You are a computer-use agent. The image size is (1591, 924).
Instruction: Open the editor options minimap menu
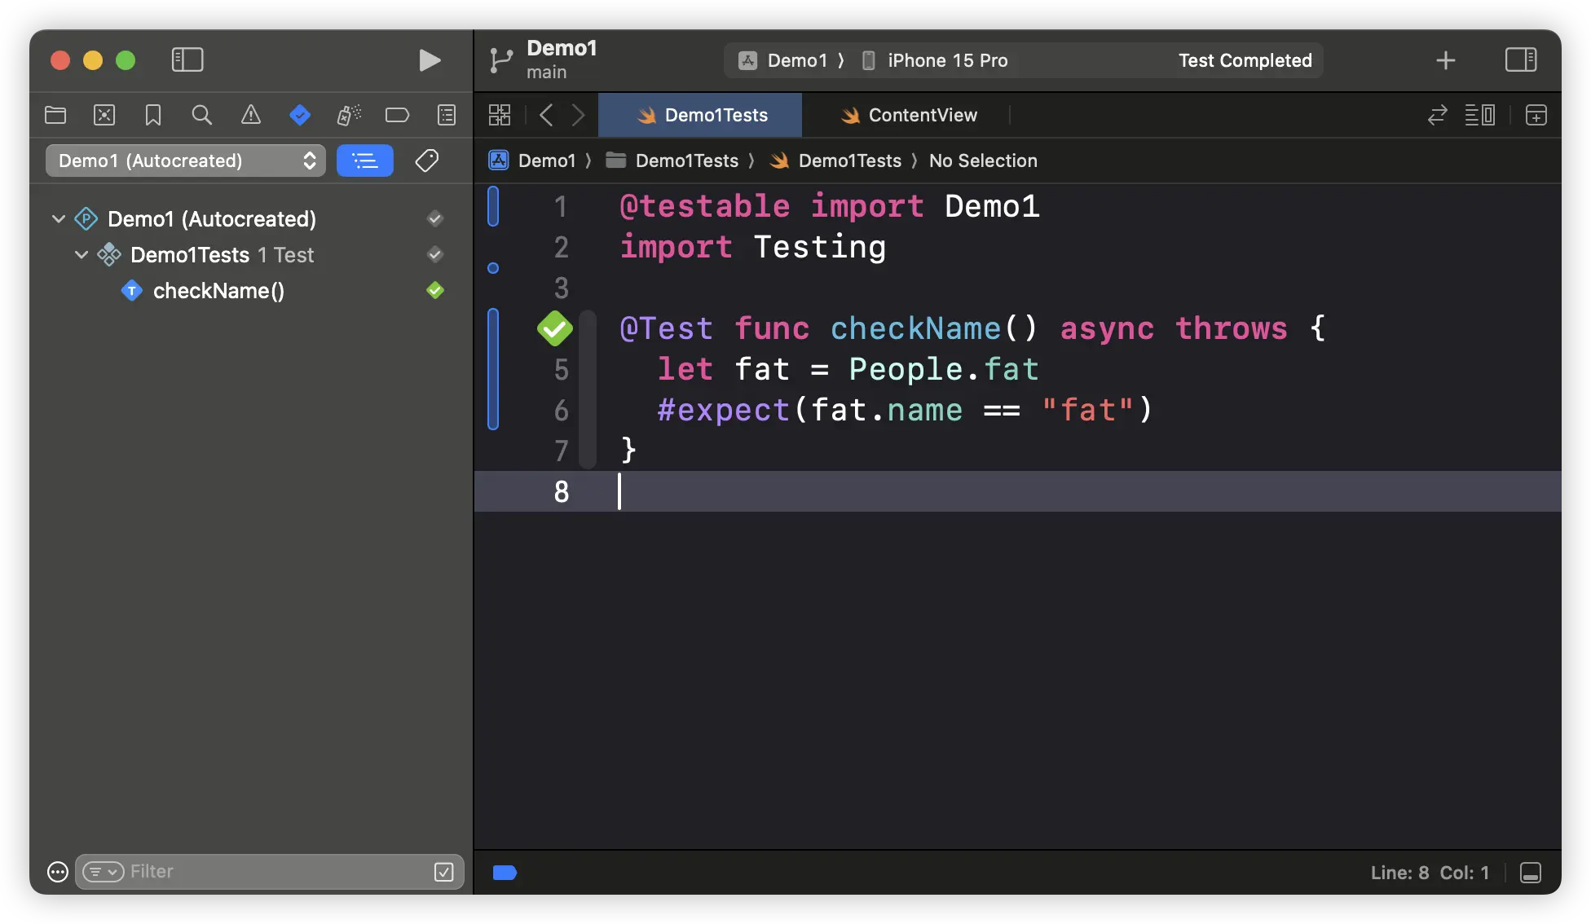pyautogui.click(x=1479, y=115)
